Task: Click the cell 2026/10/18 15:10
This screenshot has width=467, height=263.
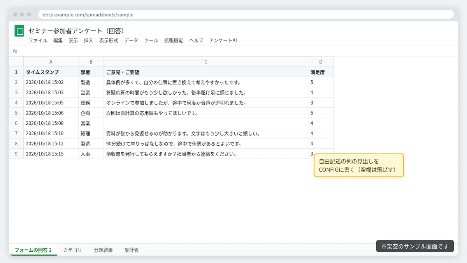Action: (x=51, y=133)
